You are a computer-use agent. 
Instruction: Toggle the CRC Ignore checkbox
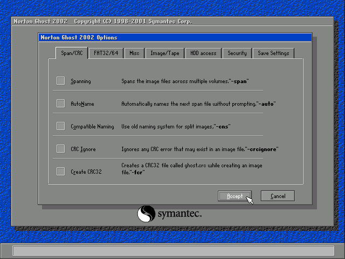(x=60, y=149)
